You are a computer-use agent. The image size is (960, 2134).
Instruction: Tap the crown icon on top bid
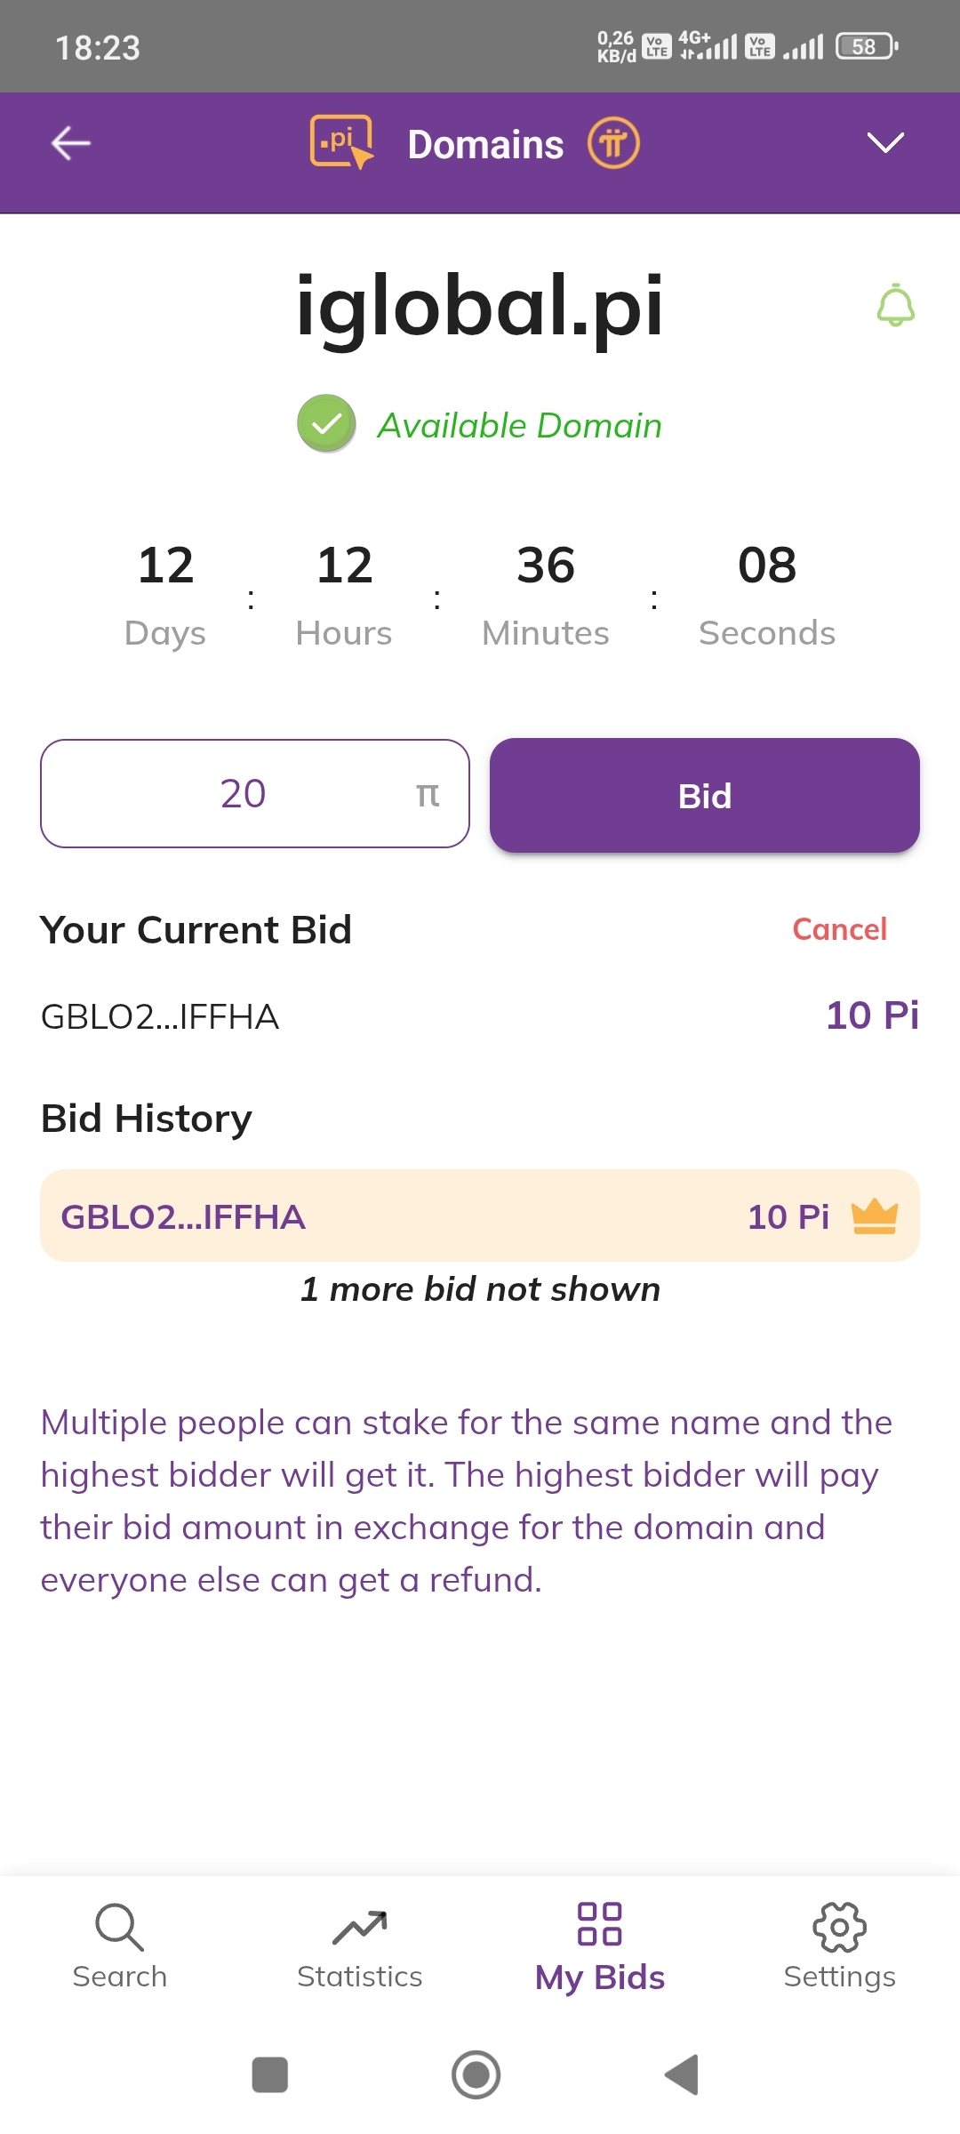tap(875, 1215)
